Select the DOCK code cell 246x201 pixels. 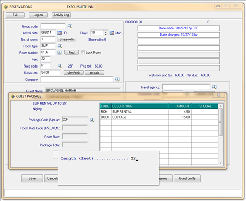pos(106,117)
